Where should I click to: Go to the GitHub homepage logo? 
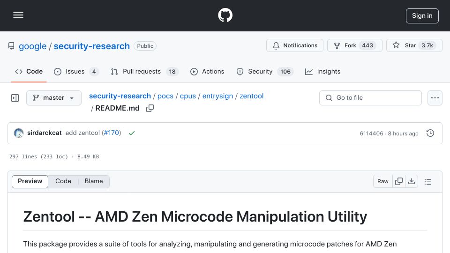click(225, 15)
